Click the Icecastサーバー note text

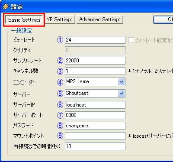[151, 136]
